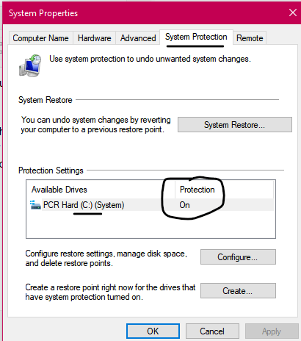Switch to the Computer Name tab

[40, 38]
